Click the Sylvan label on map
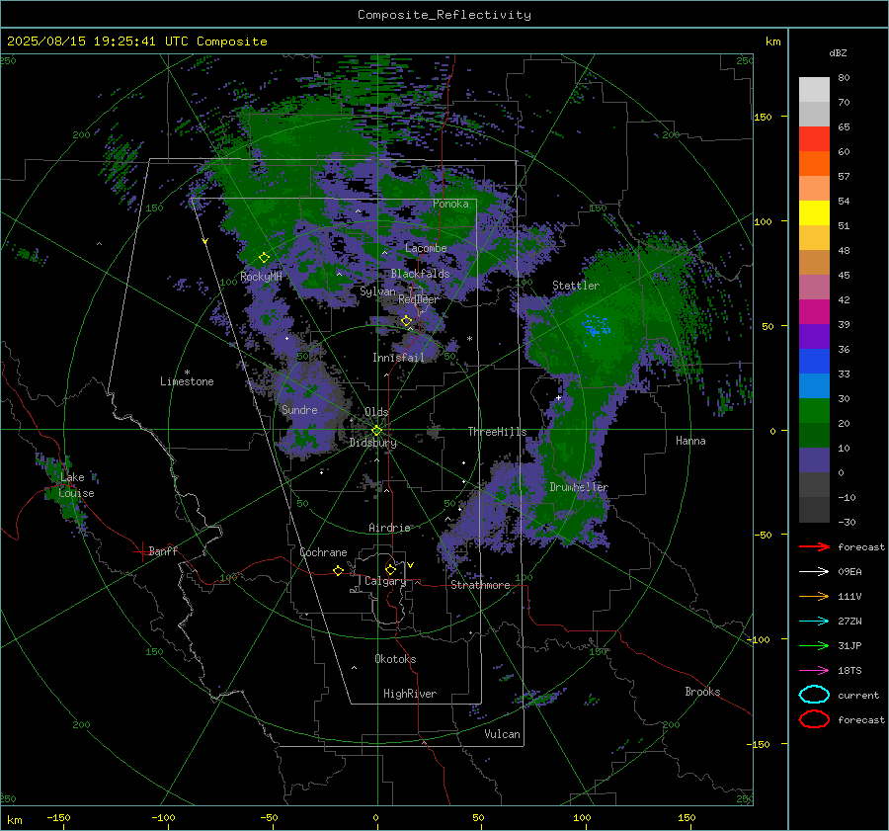889x831 pixels. (377, 291)
